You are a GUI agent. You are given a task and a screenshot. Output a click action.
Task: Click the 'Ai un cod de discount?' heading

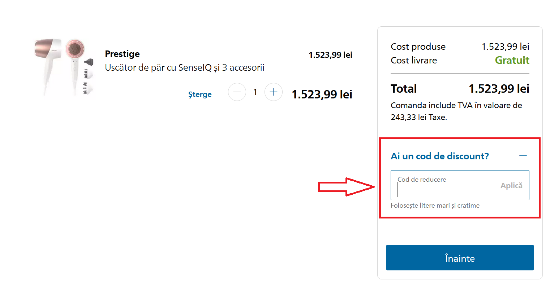pos(440,156)
